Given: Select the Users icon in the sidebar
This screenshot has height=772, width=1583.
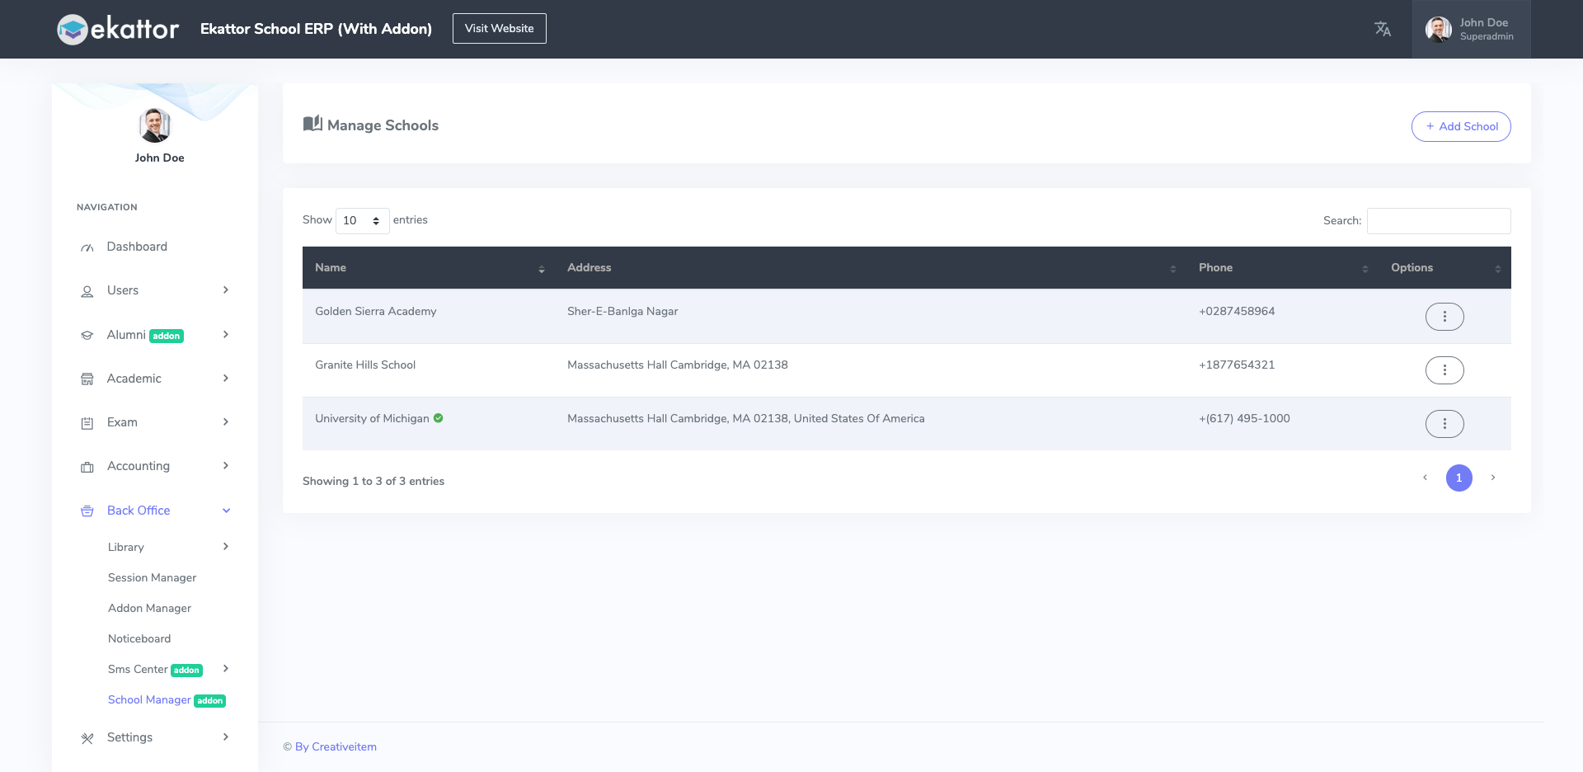Looking at the screenshot, I should (x=87, y=290).
